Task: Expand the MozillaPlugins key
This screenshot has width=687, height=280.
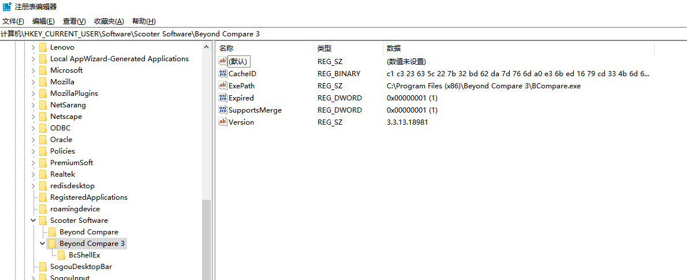Action: click(33, 94)
